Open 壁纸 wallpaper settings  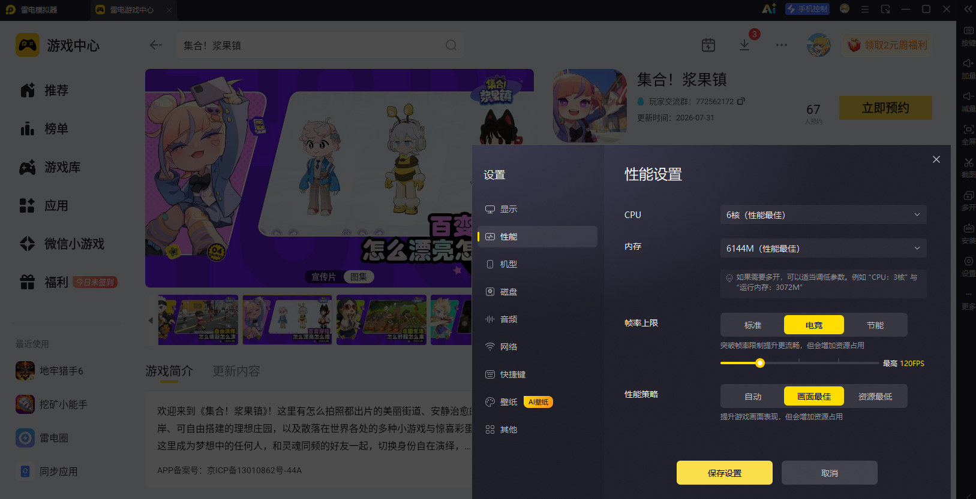537,402
